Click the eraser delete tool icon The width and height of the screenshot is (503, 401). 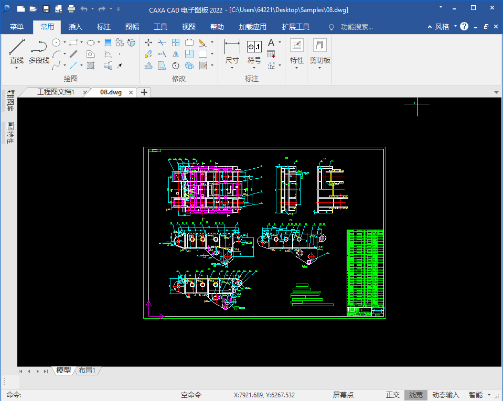202,42
